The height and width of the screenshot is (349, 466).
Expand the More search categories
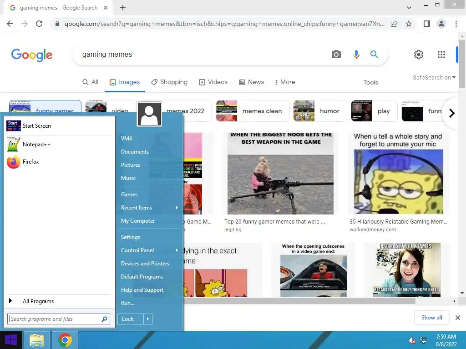point(285,82)
